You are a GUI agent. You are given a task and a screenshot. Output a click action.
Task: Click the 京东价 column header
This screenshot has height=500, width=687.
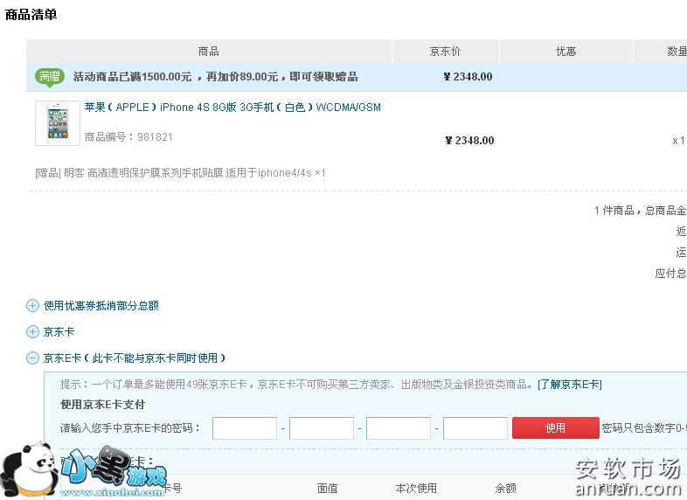click(445, 52)
